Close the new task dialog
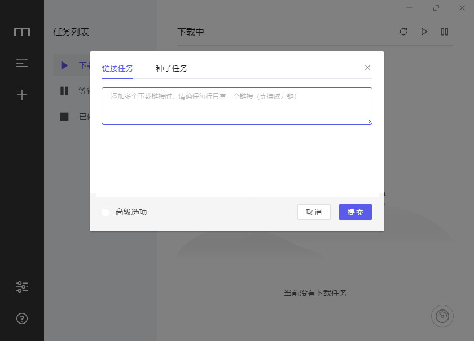Viewport: 474px width, 341px height. [x=367, y=68]
